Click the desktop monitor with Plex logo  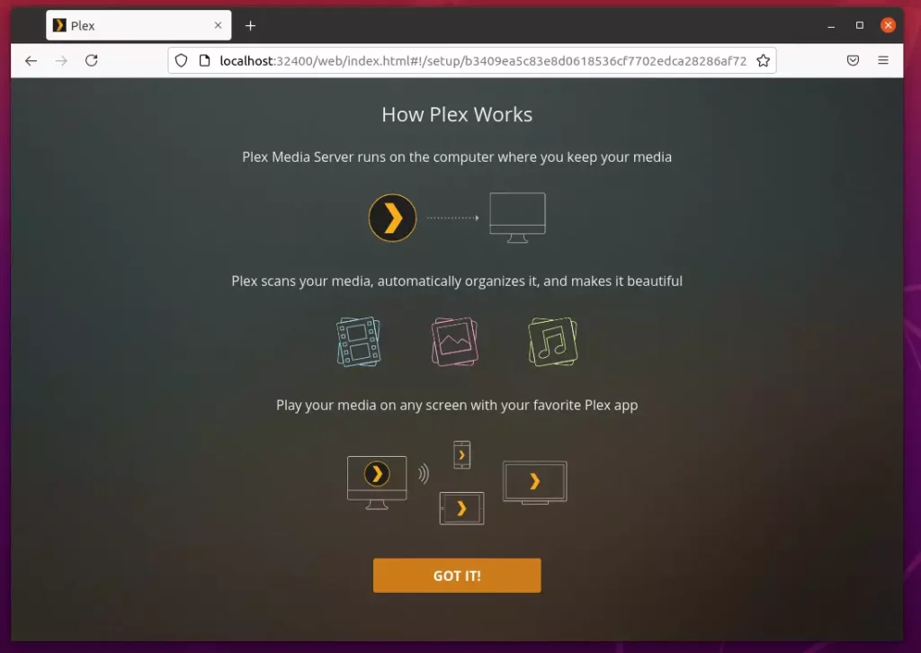(377, 482)
